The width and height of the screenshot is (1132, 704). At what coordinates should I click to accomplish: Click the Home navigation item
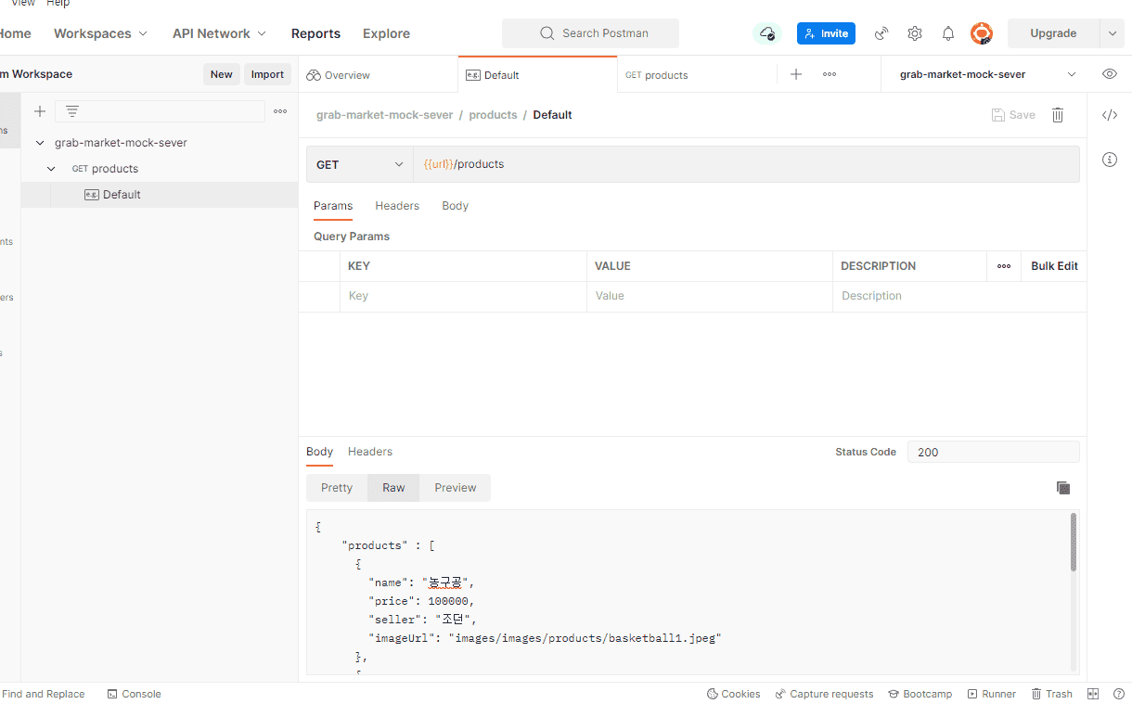[16, 33]
